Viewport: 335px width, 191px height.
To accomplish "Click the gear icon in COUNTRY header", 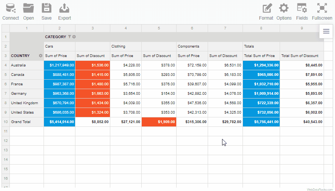I will (41, 56).
